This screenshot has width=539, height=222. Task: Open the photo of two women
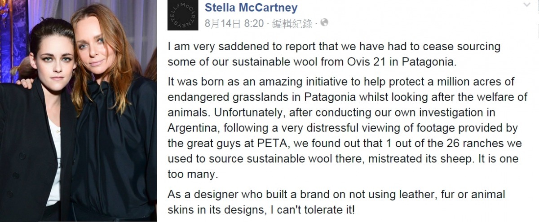click(79, 111)
